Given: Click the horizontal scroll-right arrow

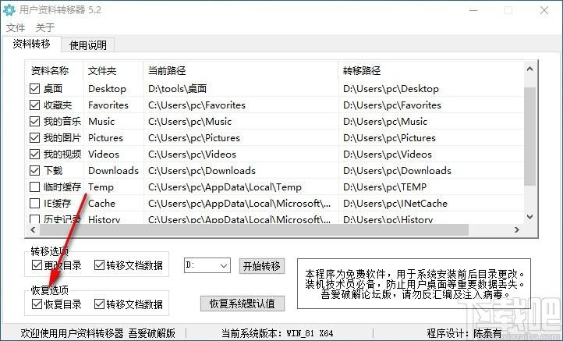Looking at the screenshot, I should pyautogui.click(x=517, y=229).
